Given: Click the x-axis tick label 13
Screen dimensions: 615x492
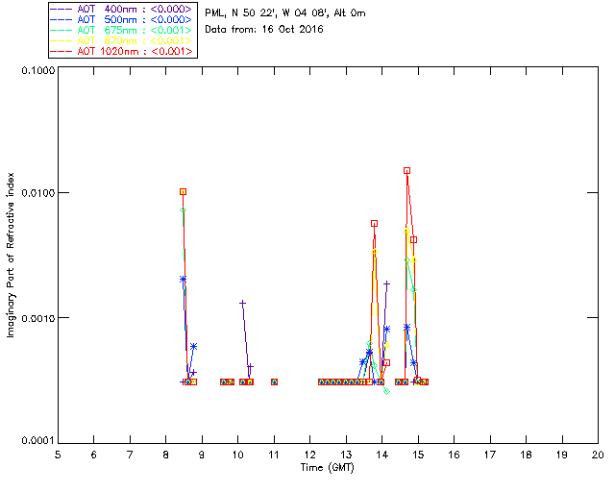Looking at the screenshot, I should pyautogui.click(x=346, y=455).
